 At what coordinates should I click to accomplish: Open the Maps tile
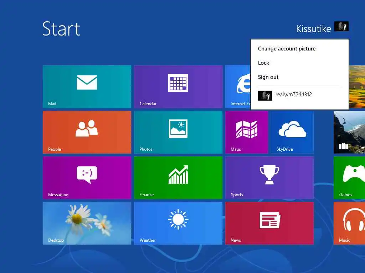pyautogui.click(x=247, y=132)
